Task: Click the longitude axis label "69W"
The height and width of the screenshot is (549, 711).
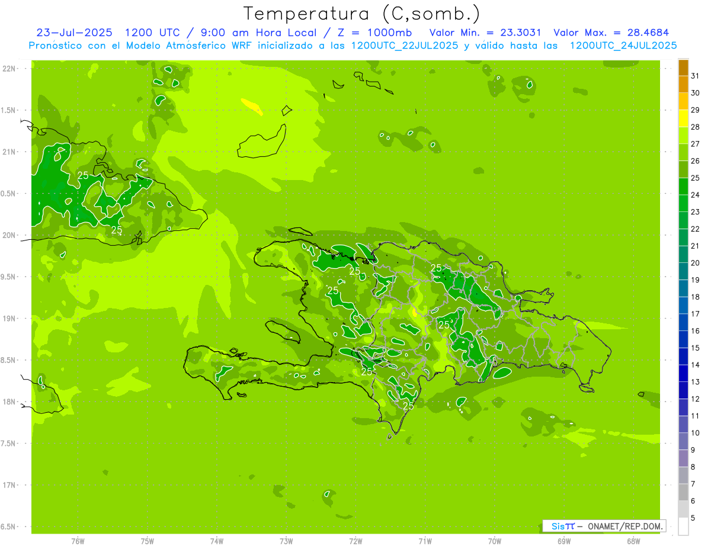Action: 564,541
